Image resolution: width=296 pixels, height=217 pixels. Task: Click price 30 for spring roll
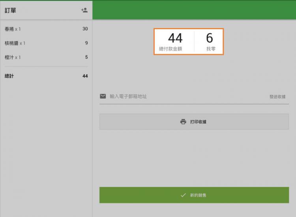[85, 29]
